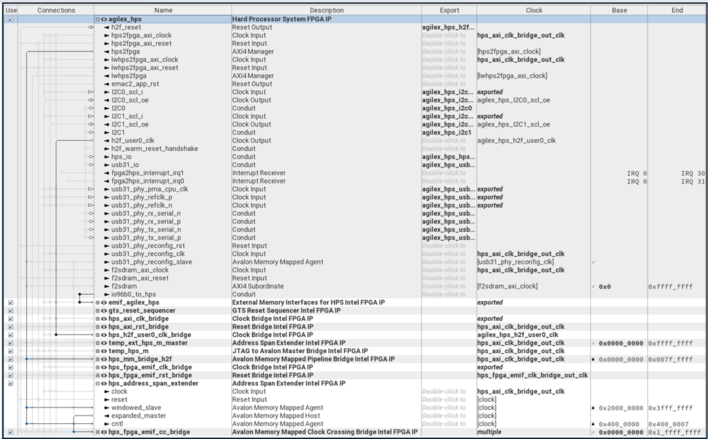Viewport: 708px width, 439px height.
Task: Click the hps_mm_bridge_h2f component icon
Action: click(104, 359)
